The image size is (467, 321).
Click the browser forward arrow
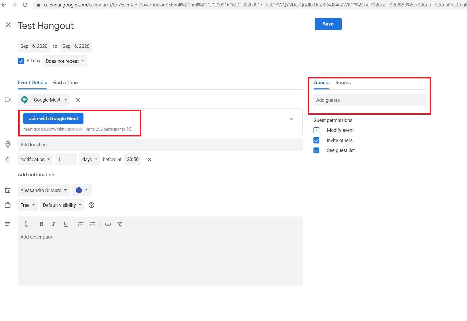click(x=14, y=5)
